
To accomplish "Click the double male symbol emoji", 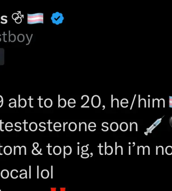I will tap(18, 18).
